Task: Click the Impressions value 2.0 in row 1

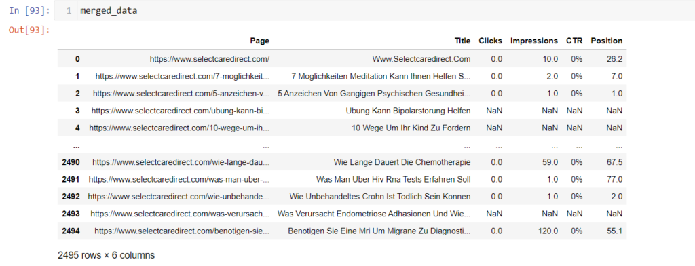Action: point(552,76)
